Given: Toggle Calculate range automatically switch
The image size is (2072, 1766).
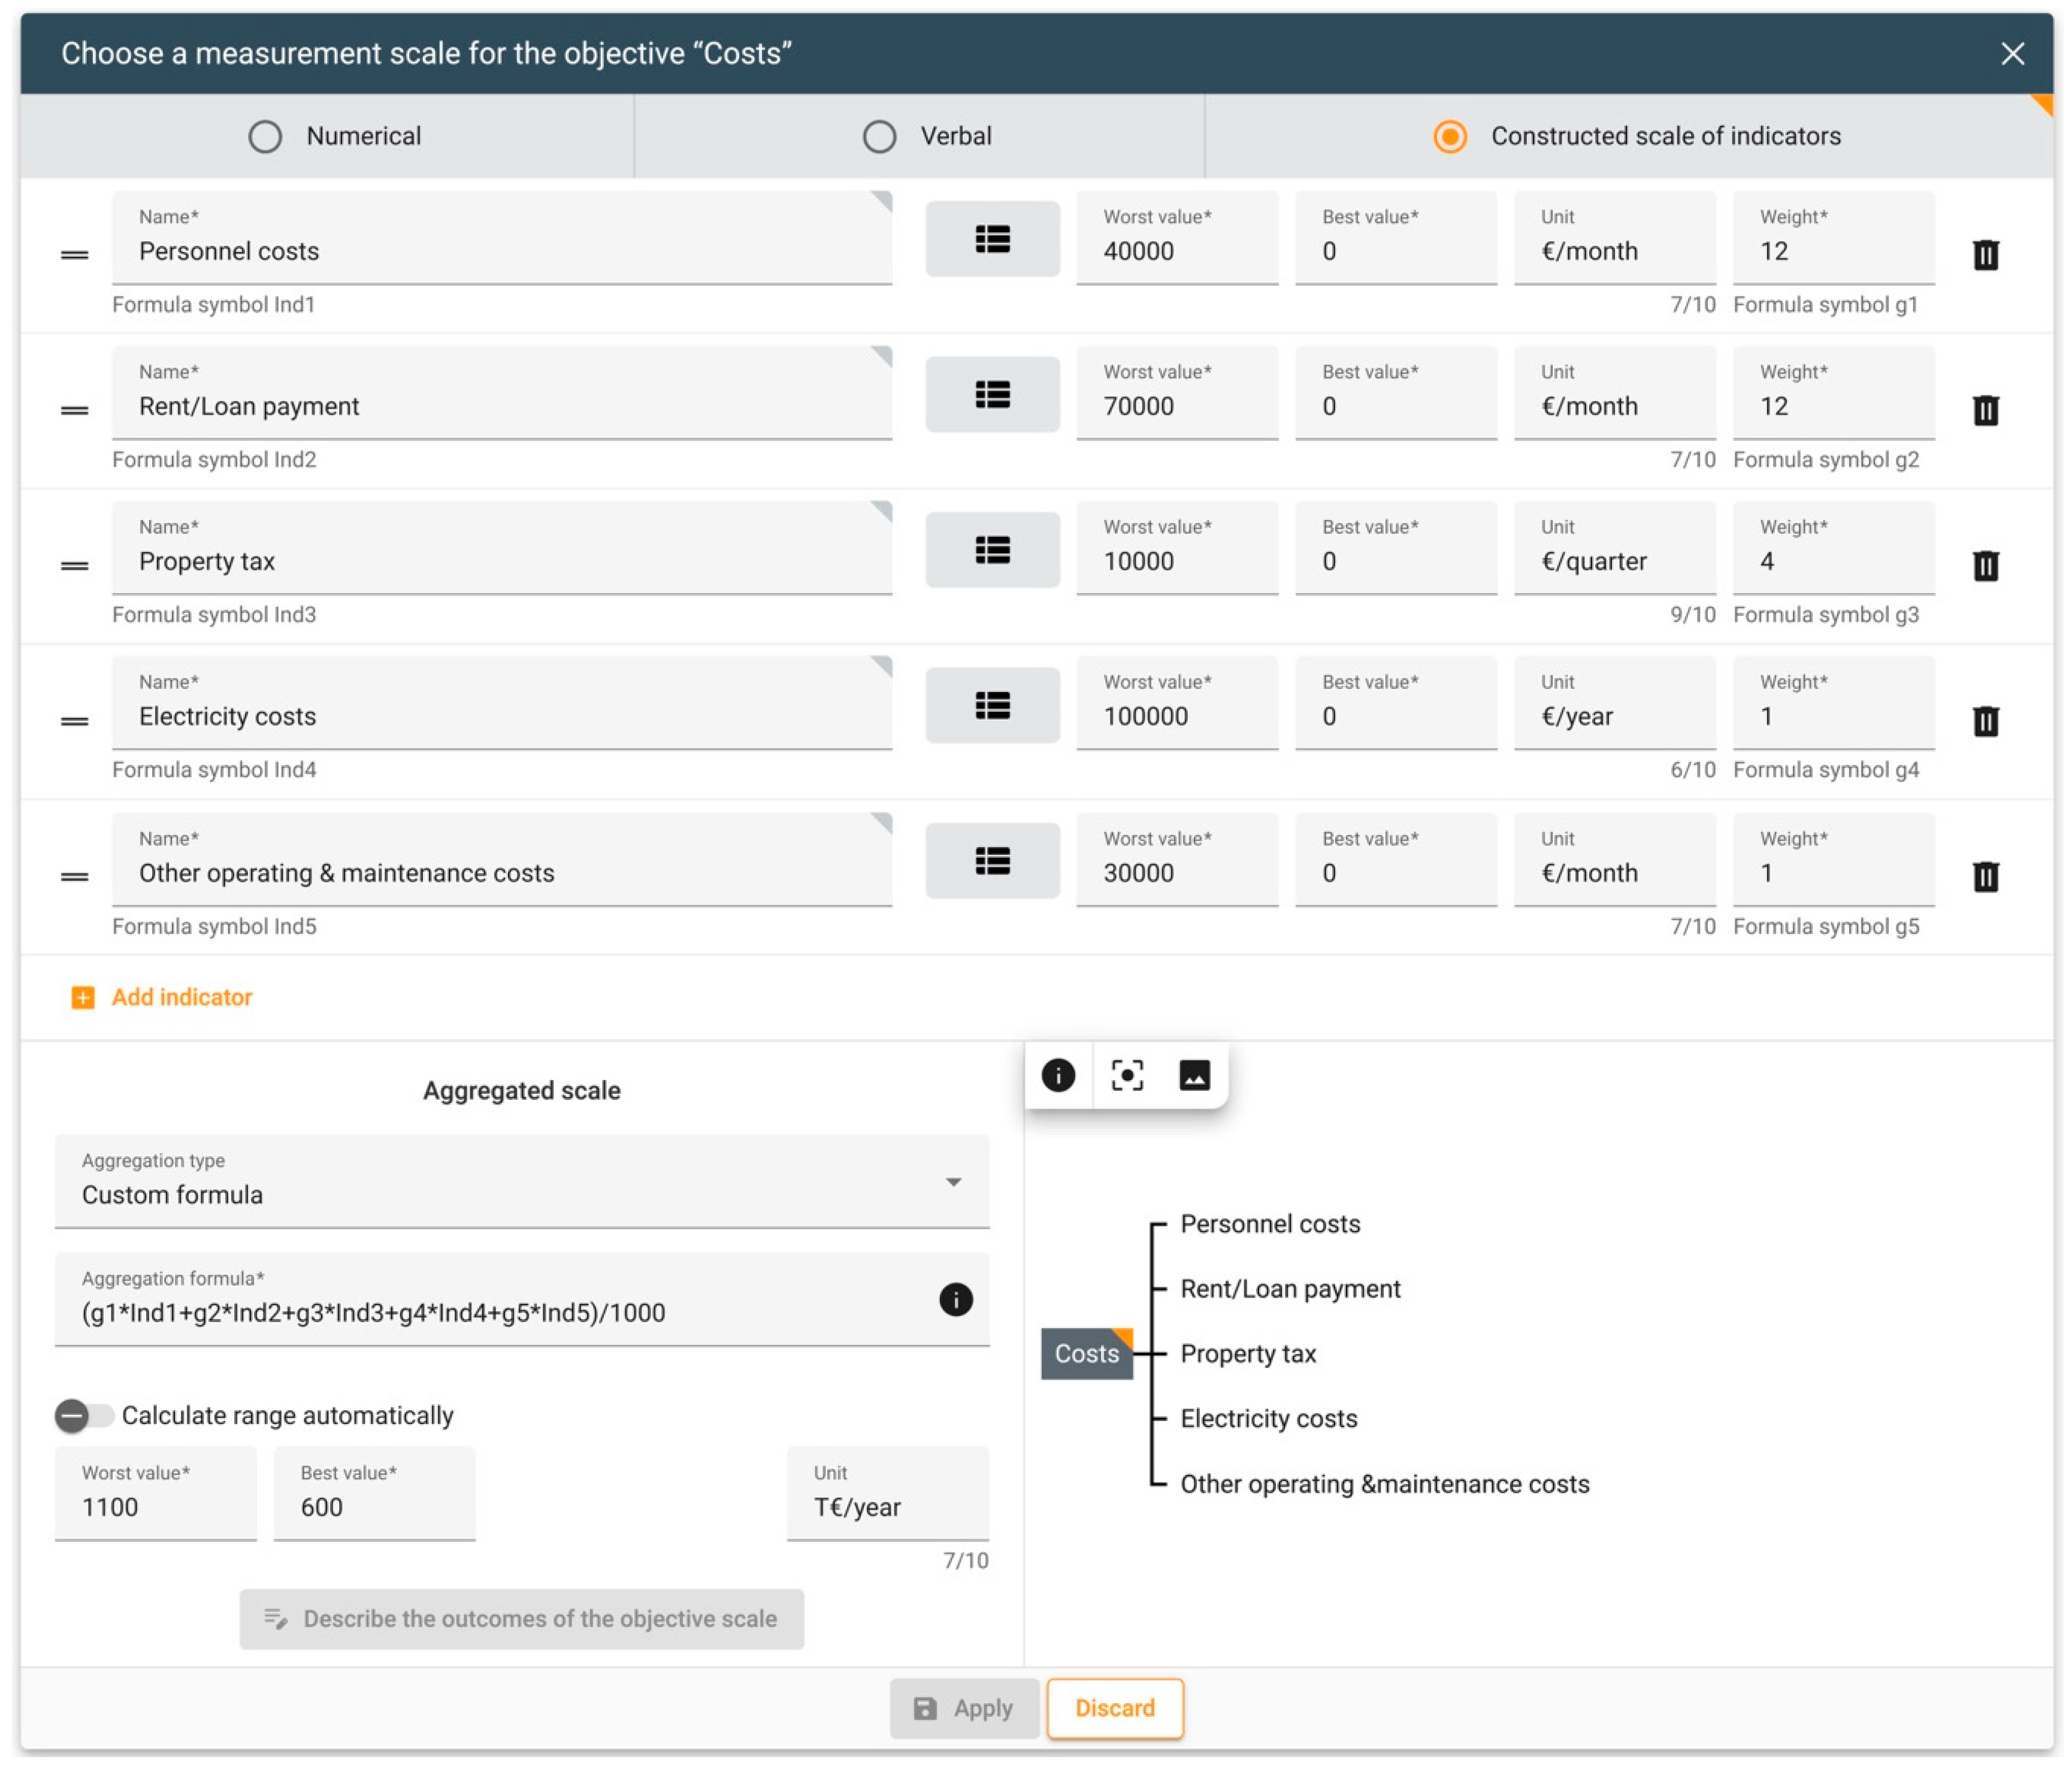Looking at the screenshot, I should (84, 1415).
